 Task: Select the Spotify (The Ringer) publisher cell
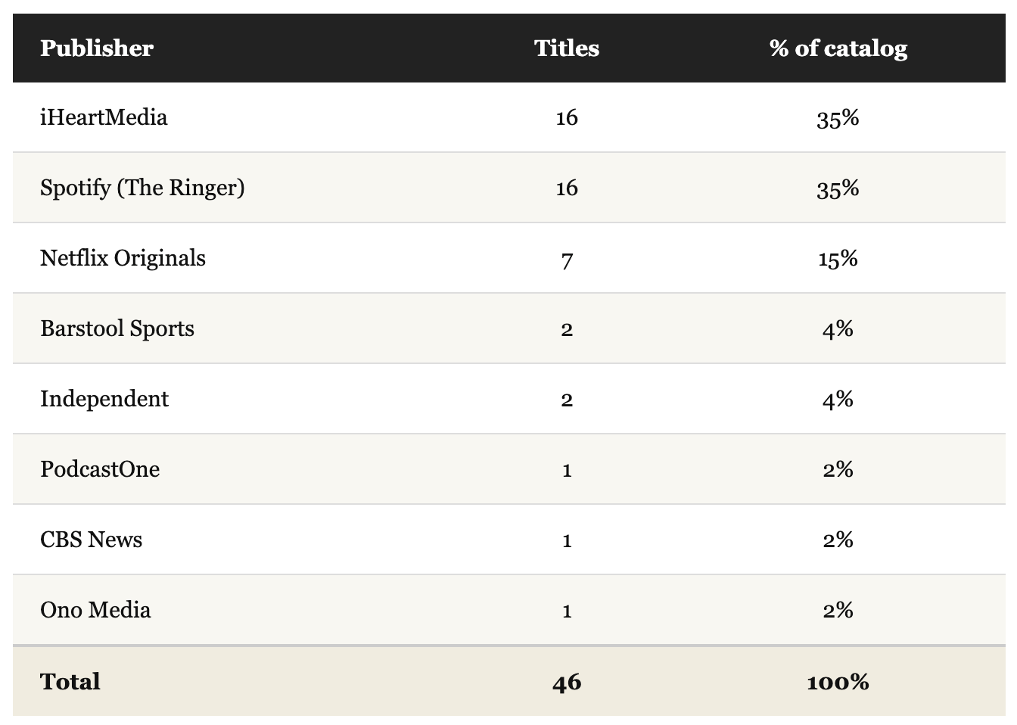(x=142, y=188)
